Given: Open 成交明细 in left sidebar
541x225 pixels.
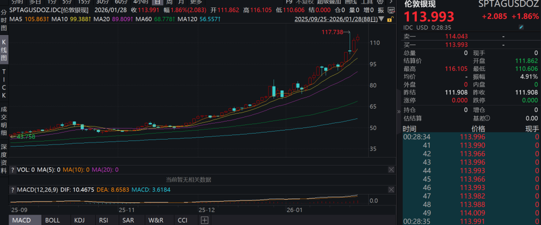Looking at the screenshot, I should pyautogui.click(x=4, y=121).
